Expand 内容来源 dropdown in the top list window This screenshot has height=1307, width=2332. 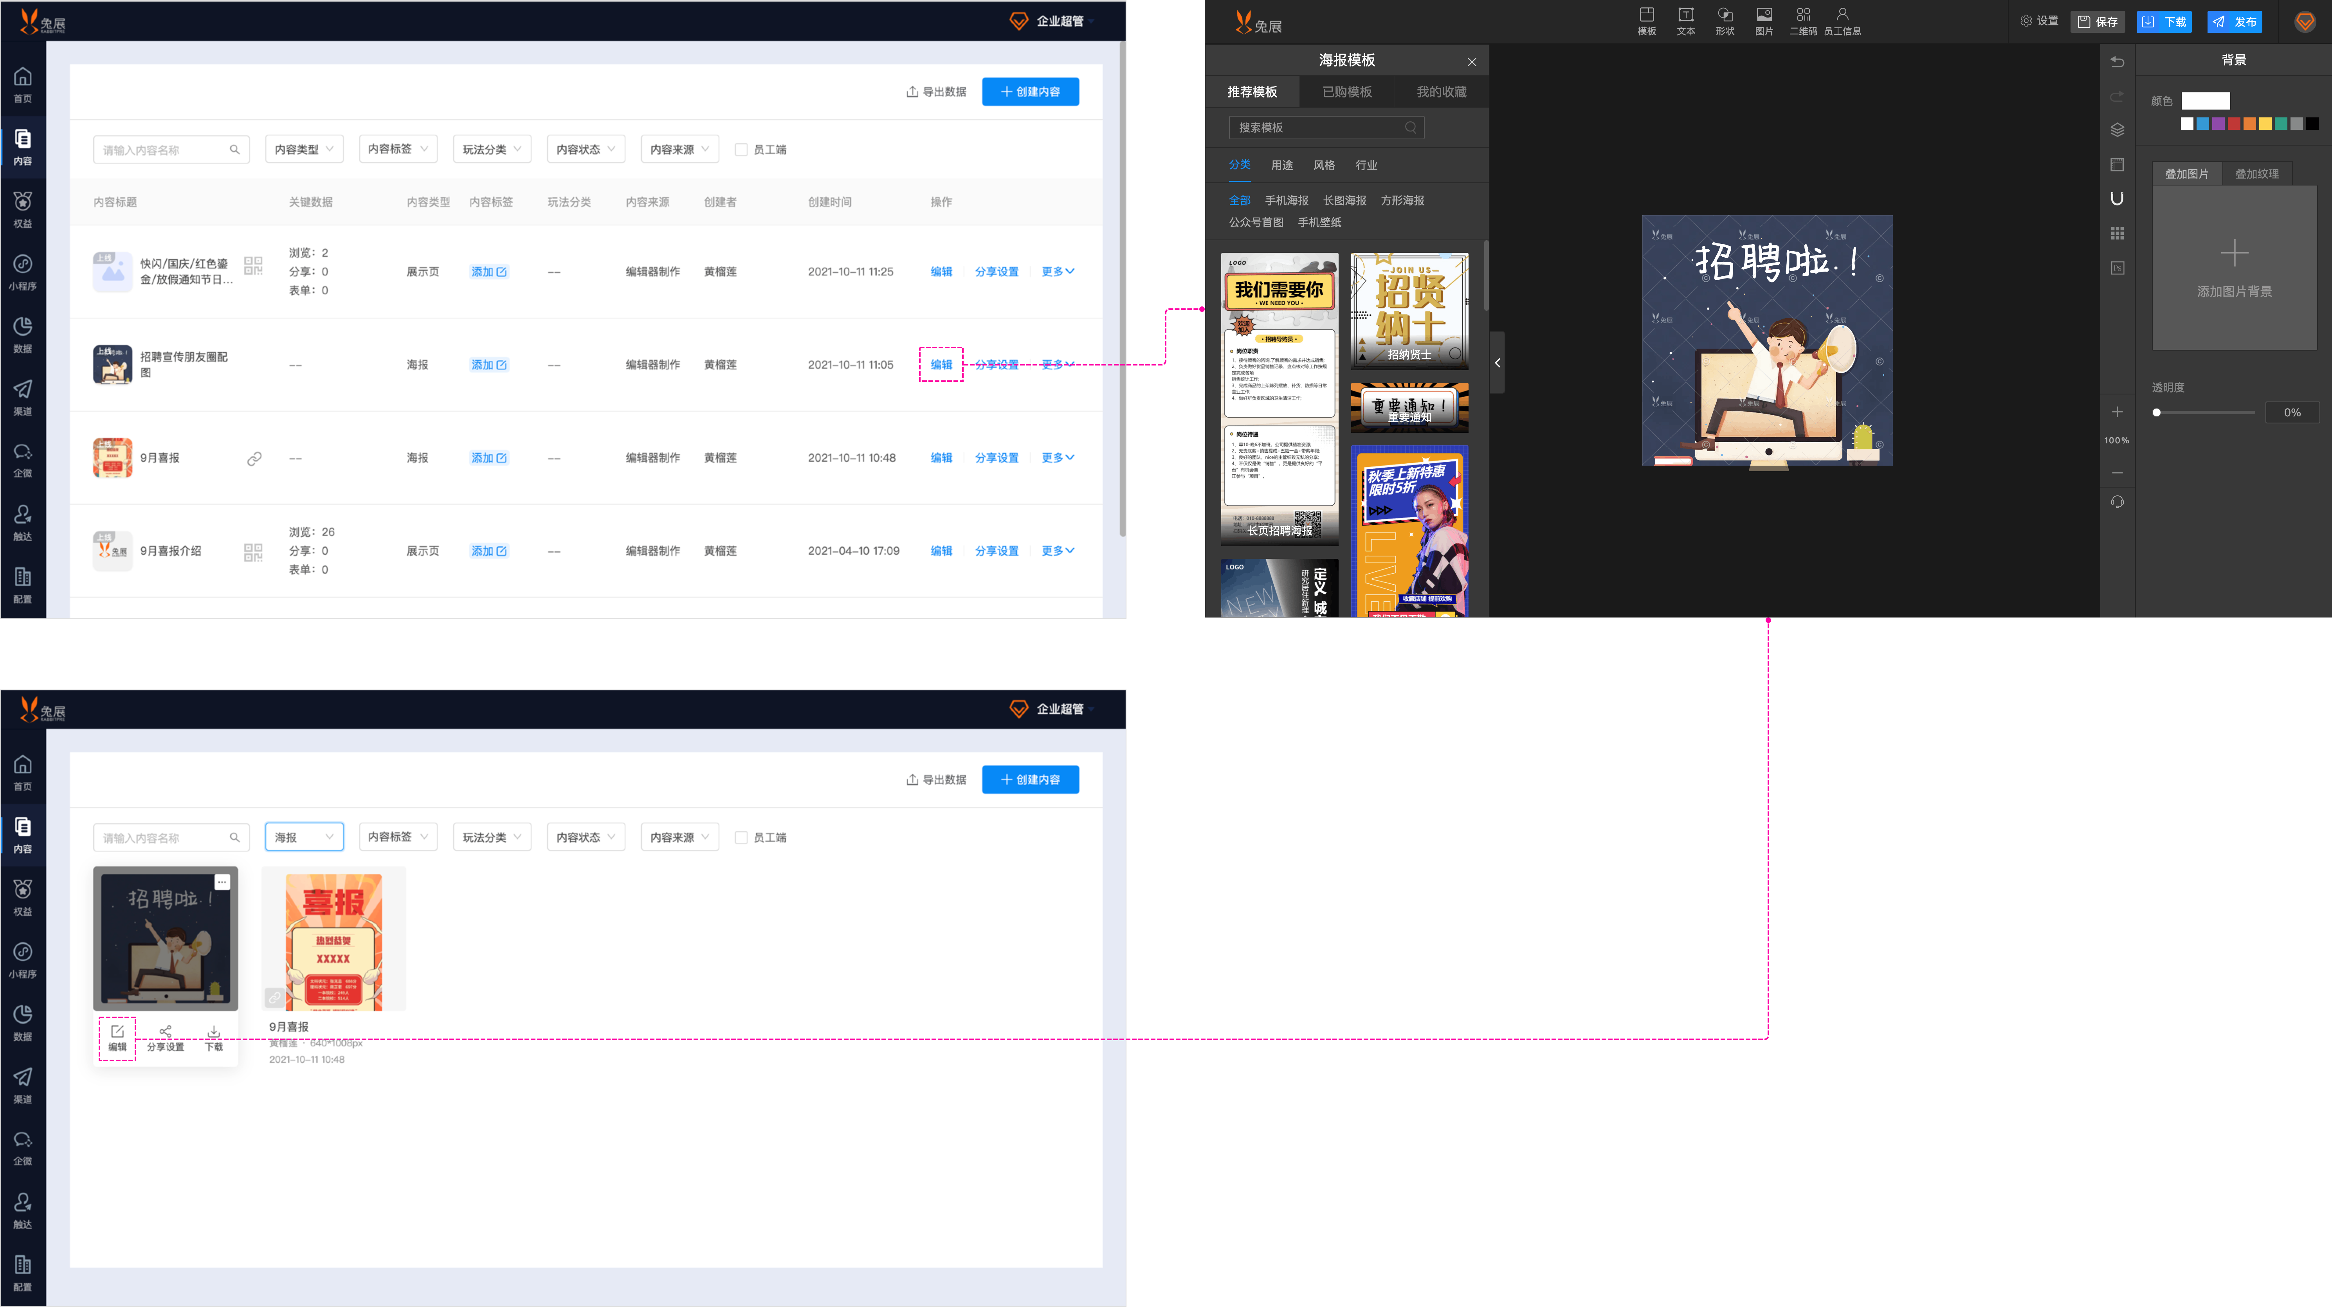pyautogui.click(x=680, y=149)
